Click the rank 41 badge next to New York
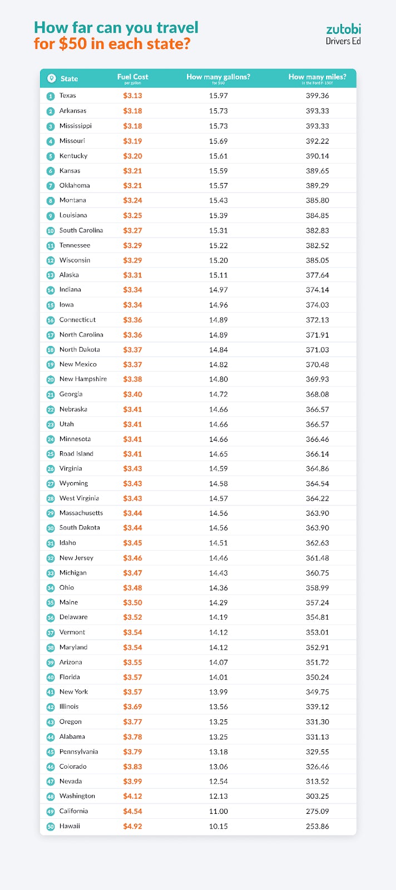Image resolution: width=396 pixels, height=890 pixels. pos(51,693)
